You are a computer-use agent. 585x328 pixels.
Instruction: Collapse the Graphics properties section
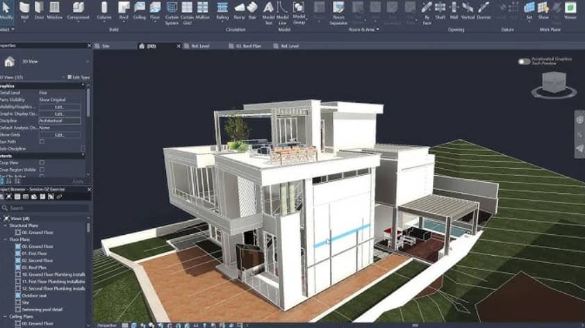pos(83,86)
